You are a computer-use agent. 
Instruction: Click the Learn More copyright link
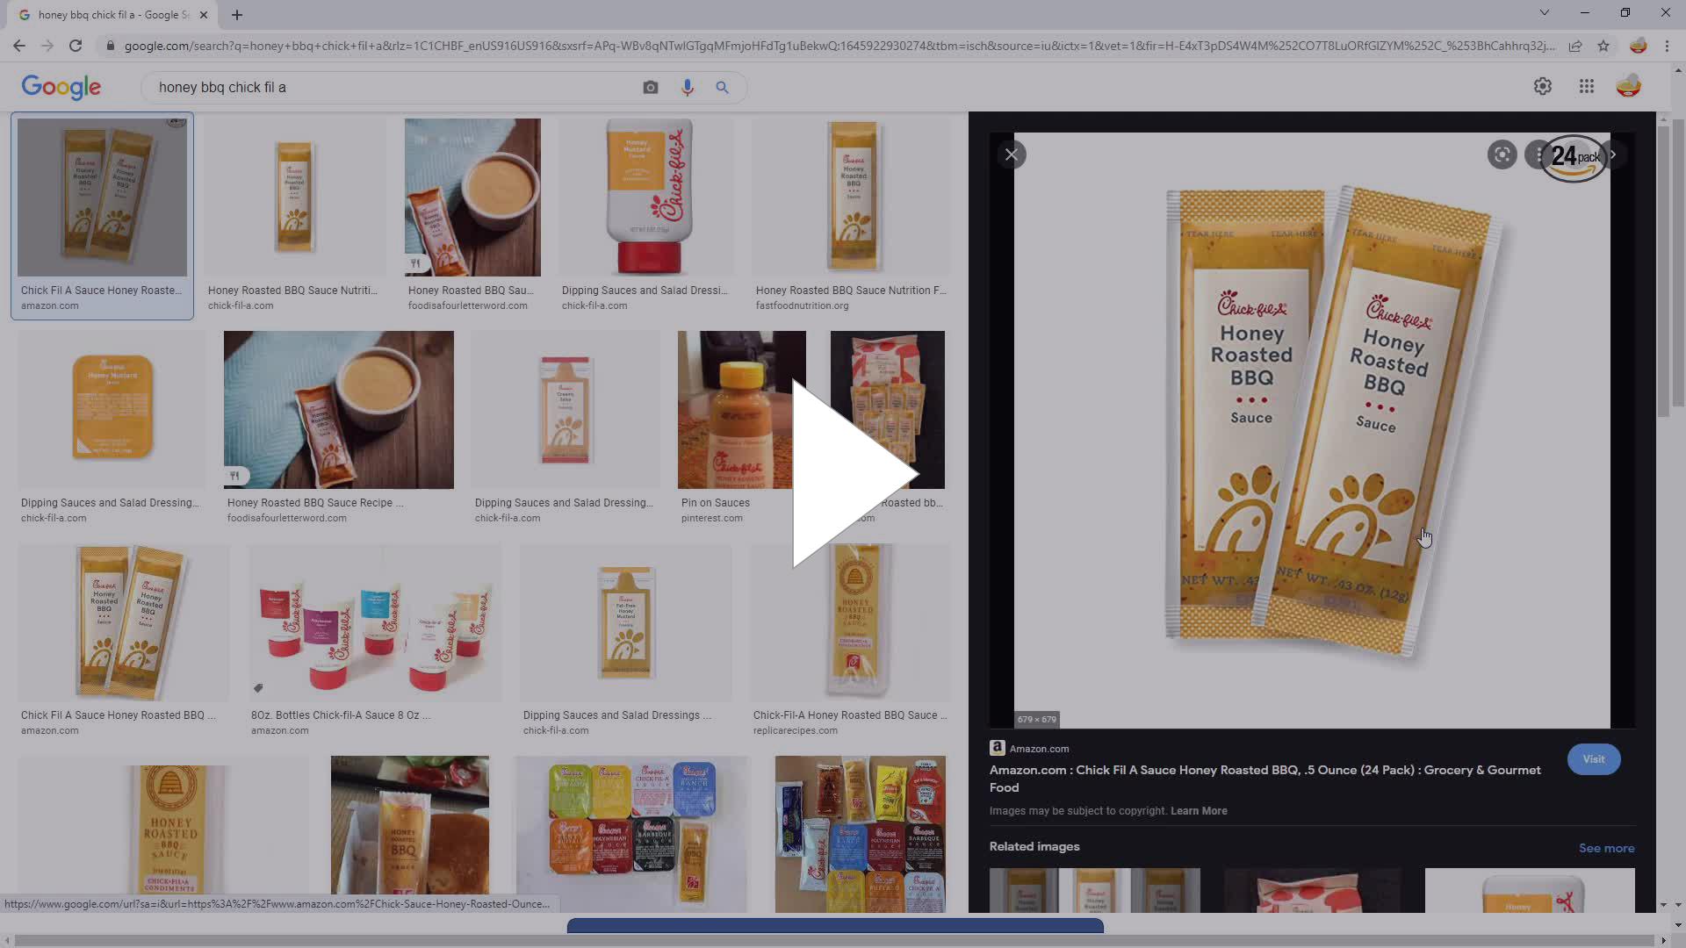pos(1198,811)
